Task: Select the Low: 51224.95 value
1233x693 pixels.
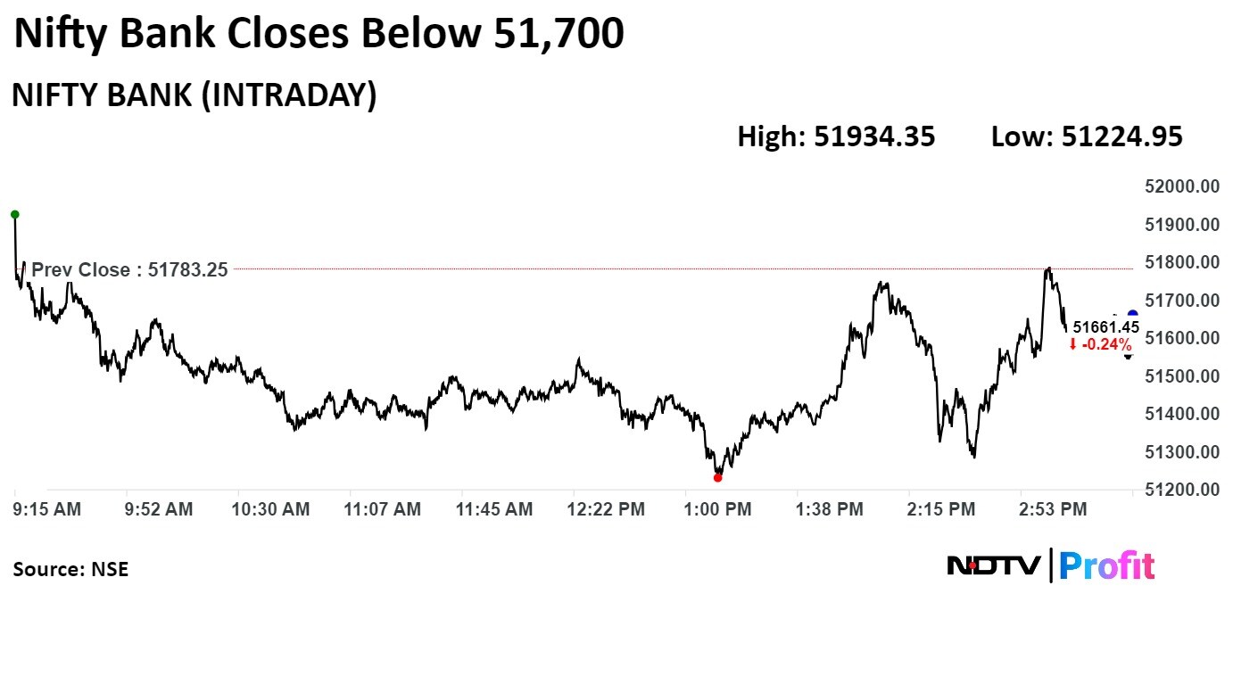Action: pyautogui.click(x=1087, y=136)
